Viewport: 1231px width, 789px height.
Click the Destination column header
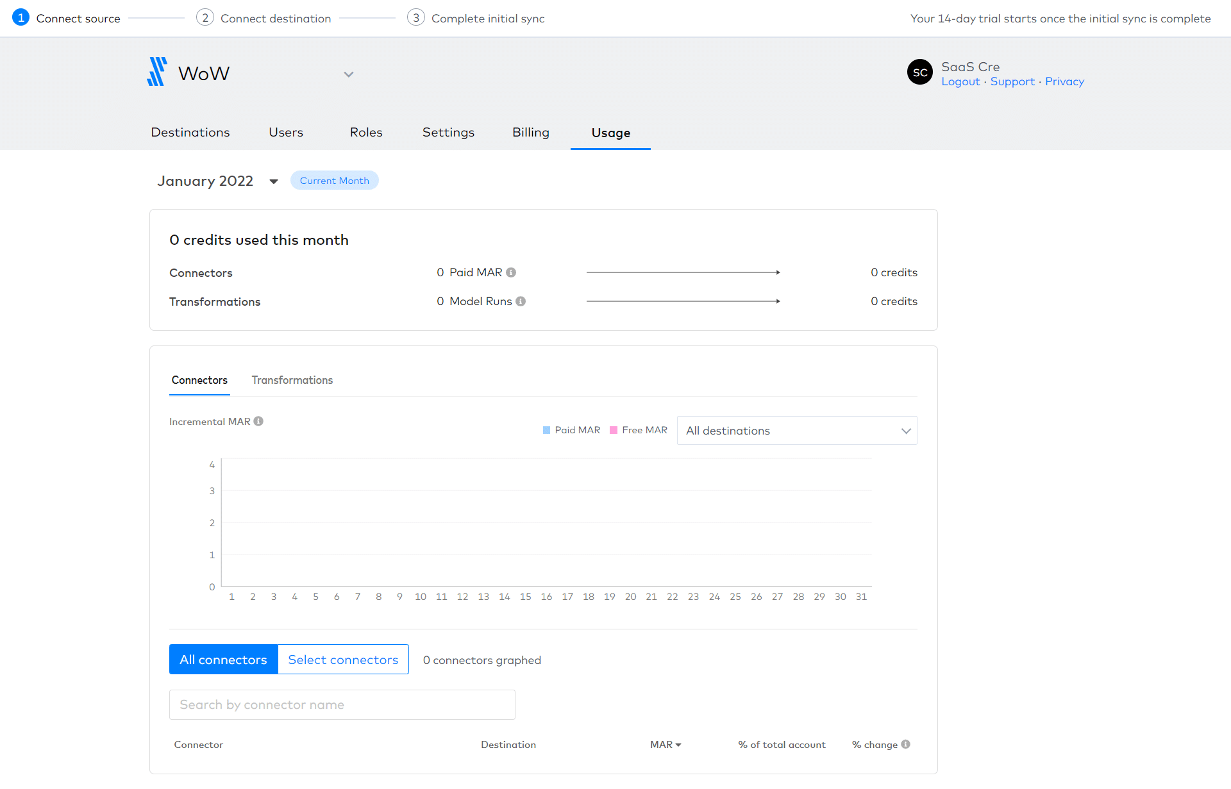(508, 745)
